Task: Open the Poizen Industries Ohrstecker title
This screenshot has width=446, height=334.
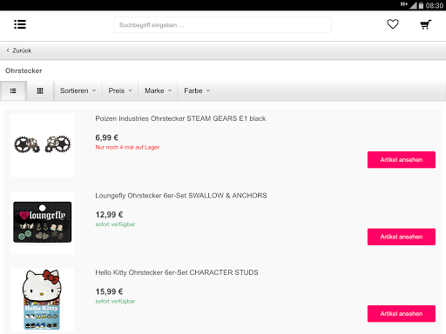Action: click(x=180, y=118)
